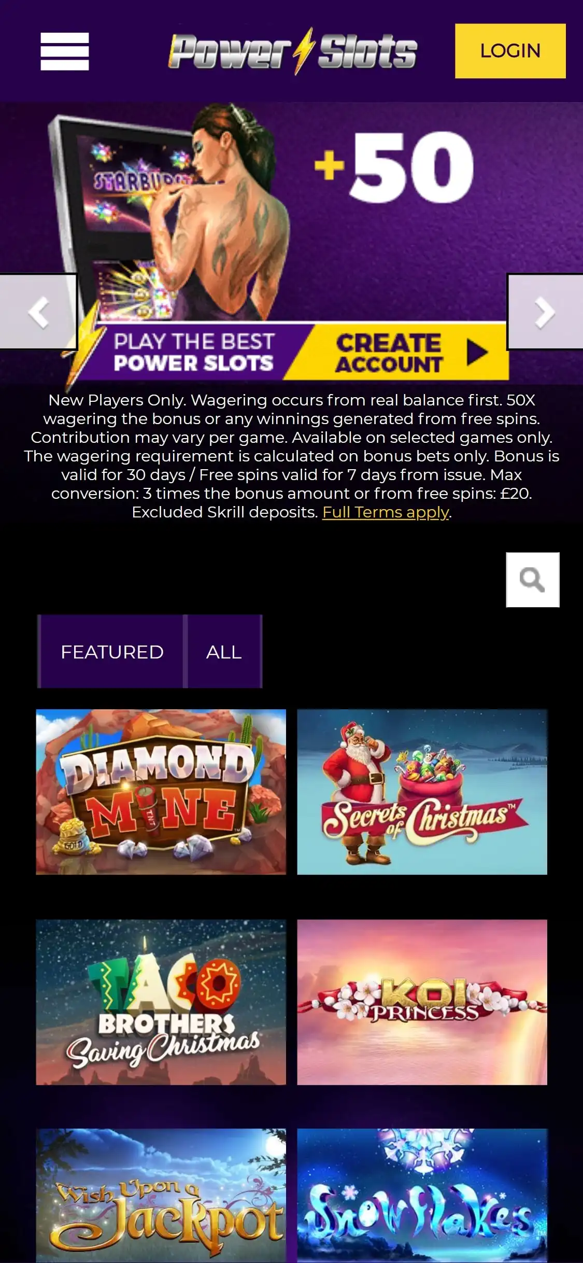Launch the Snowflakes slot game
Viewport: 583px width, 1263px height.
(x=422, y=1196)
